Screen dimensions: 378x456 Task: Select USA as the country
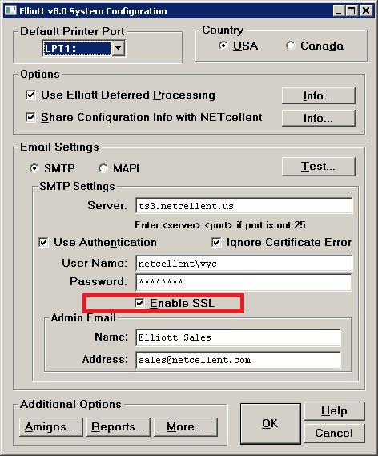(x=223, y=46)
